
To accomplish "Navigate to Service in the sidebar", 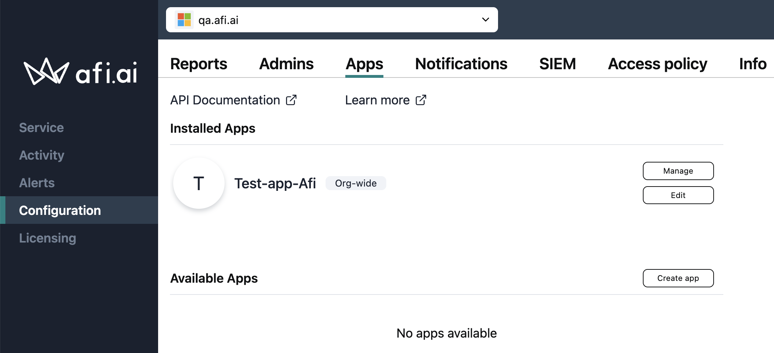I will point(41,128).
